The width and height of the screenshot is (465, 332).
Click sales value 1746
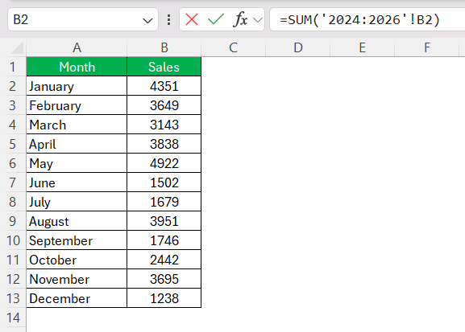(x=164, y=240)
